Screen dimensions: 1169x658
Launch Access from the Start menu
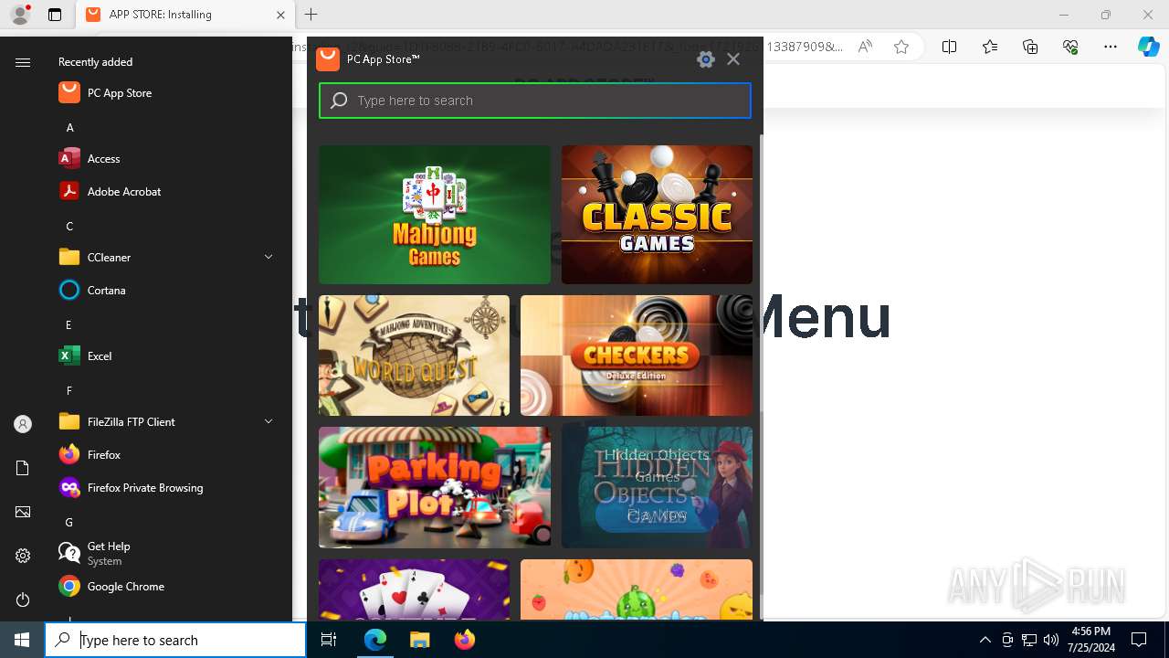click(168, 158)
